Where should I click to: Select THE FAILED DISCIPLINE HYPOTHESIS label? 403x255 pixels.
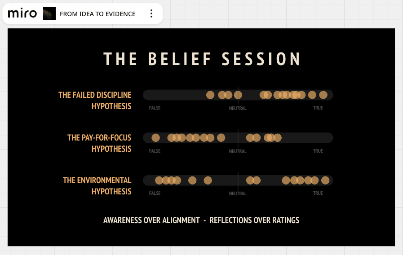(95, 101)
